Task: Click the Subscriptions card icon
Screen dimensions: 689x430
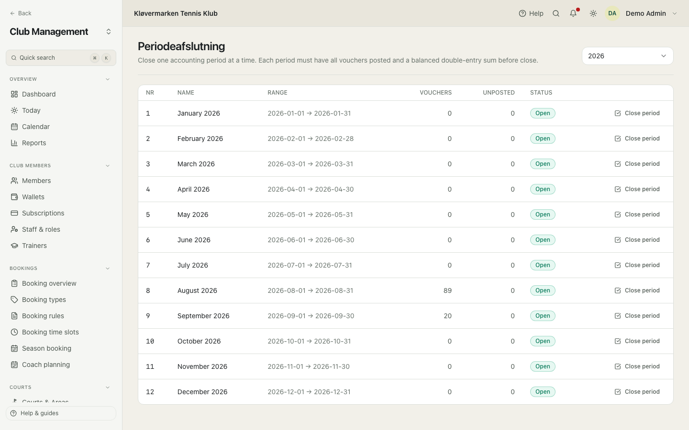Action: 14,213
